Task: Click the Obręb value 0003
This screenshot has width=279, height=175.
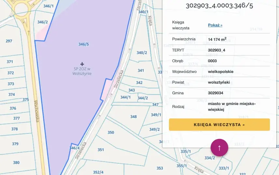Action: [212, 61]
